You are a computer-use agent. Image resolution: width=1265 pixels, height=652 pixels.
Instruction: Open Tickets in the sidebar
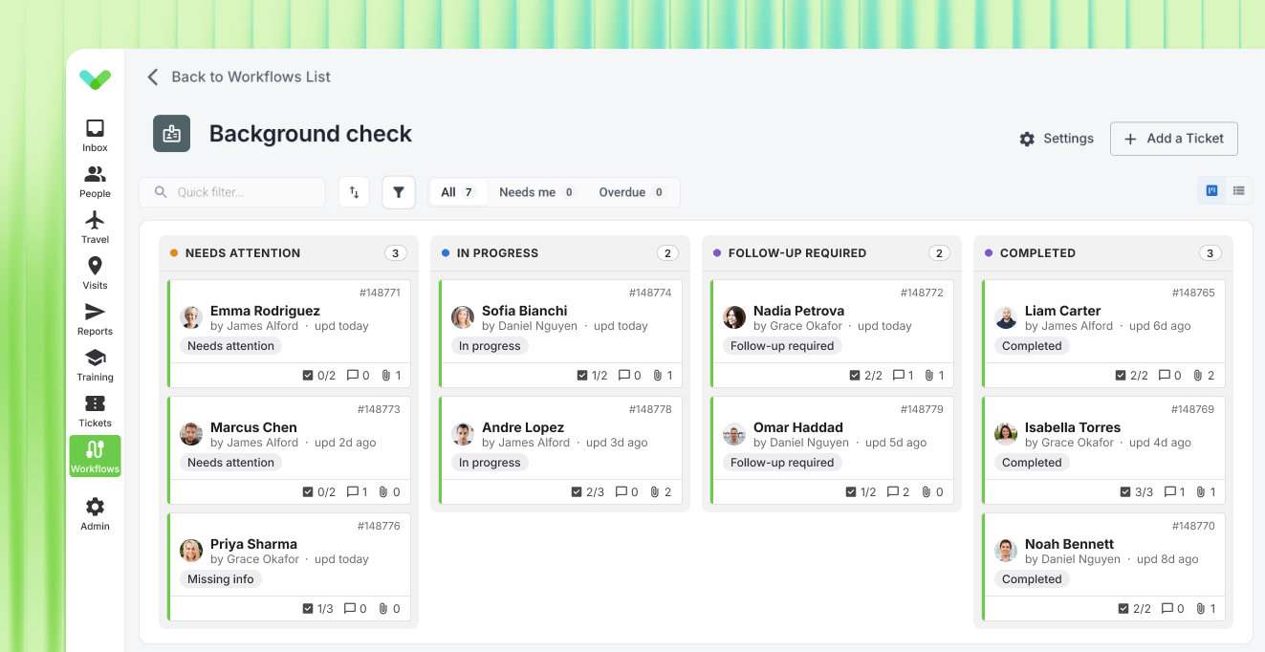click(95, 410)
